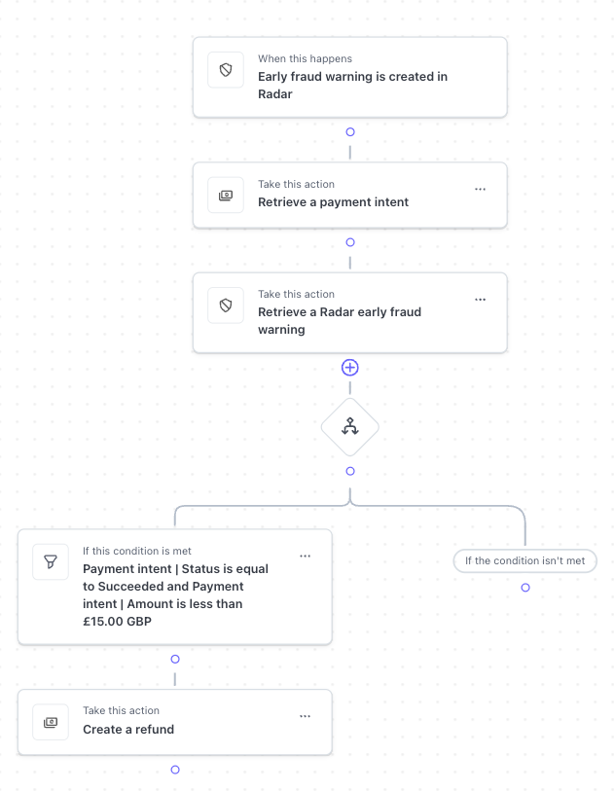This screenshot has height=791, width=614.
Task: Click the shield icon on trigger card
Action: pyautogui.click(x=226, y=70)
